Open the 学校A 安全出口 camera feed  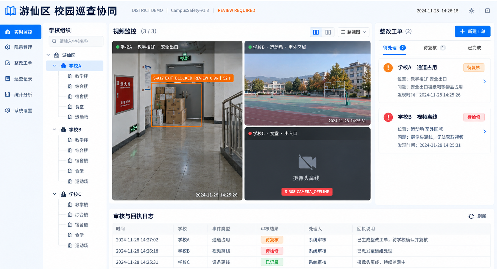click(x=177, y=121)
